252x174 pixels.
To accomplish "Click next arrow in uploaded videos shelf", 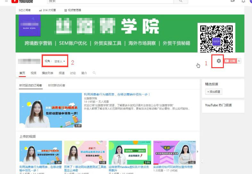I will click(x=197, y=152).
